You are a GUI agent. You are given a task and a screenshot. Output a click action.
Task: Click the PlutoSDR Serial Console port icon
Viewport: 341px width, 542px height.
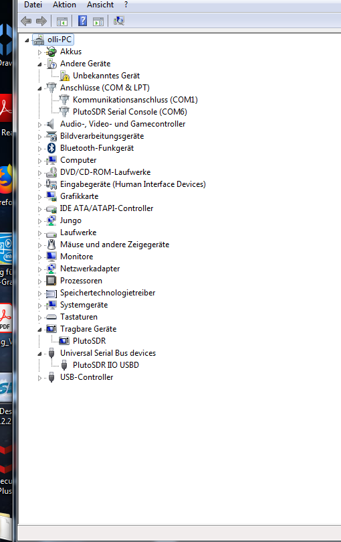[64, 112]
